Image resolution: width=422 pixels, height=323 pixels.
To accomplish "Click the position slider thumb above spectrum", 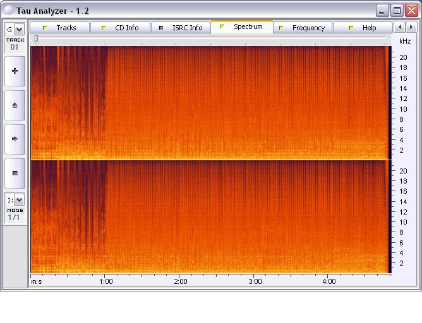I will click(x=36, y=39).
